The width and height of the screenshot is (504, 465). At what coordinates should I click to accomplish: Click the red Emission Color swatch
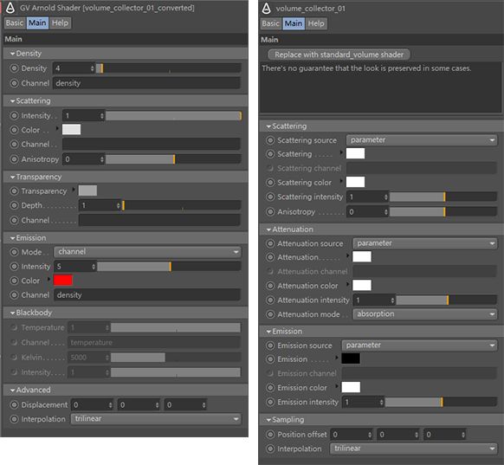coord(63,281)
